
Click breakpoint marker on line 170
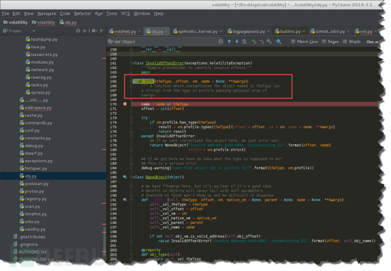click(x=125, y=104)
